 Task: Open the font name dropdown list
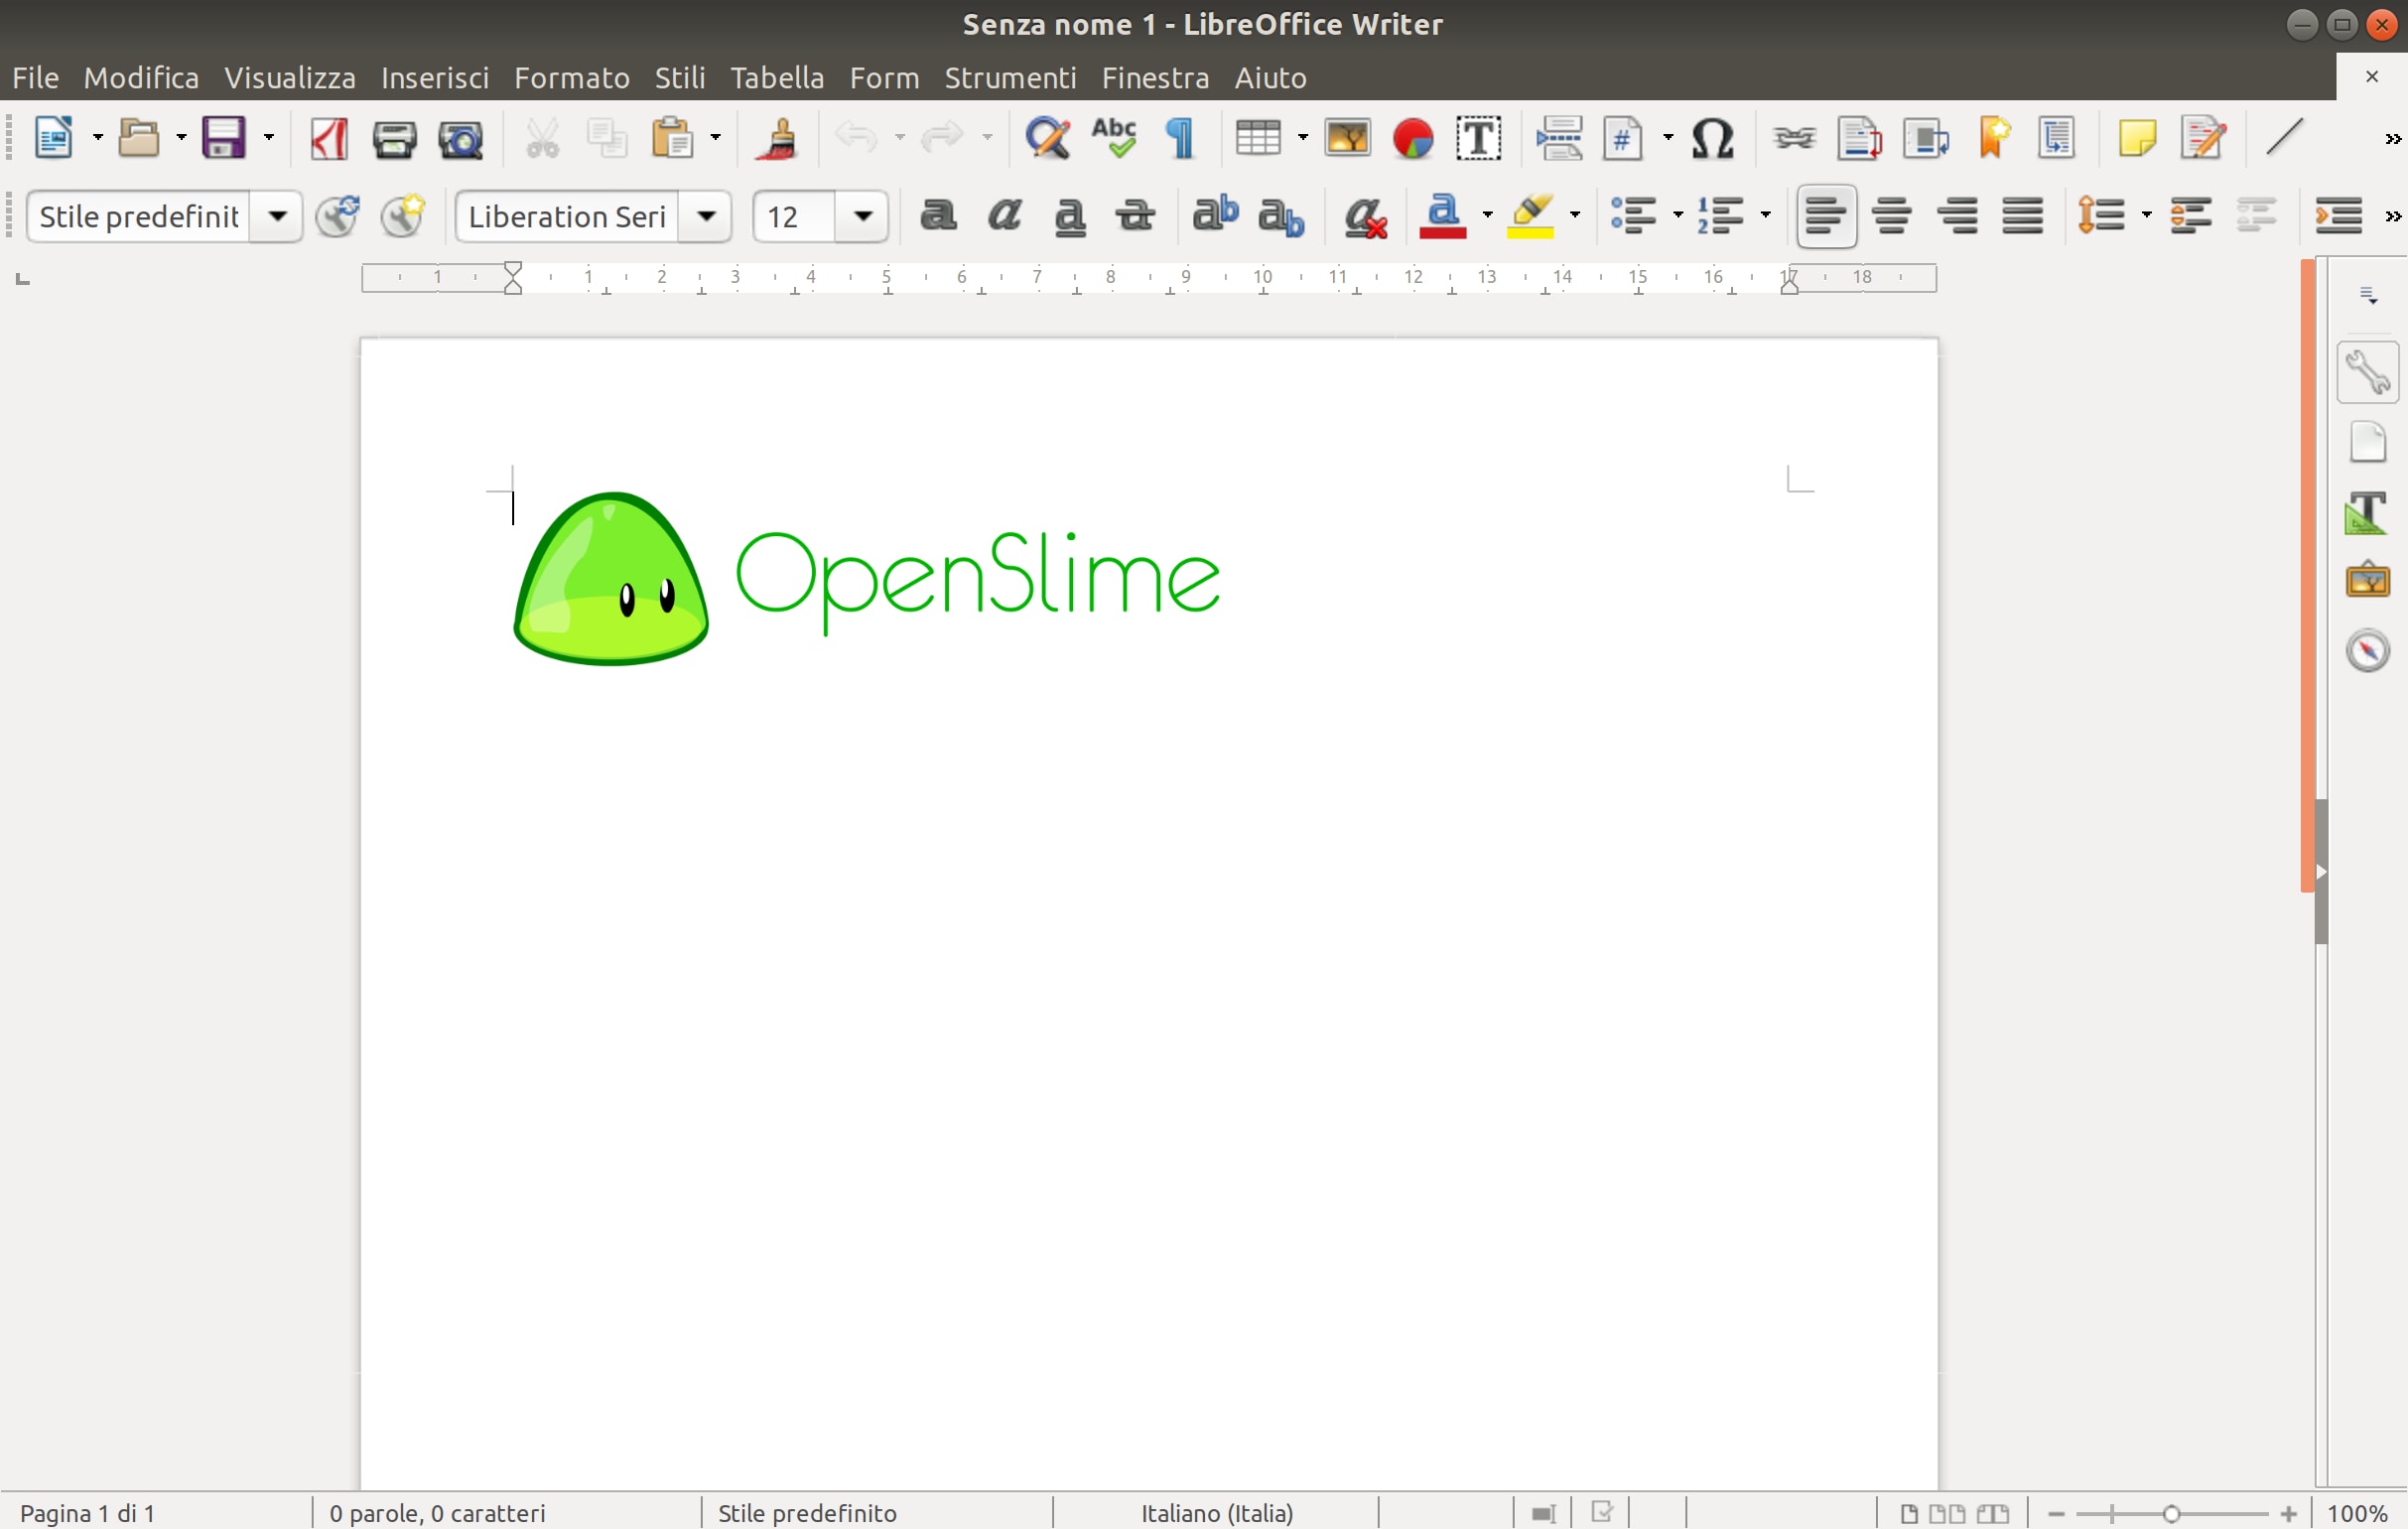(706, 216)
